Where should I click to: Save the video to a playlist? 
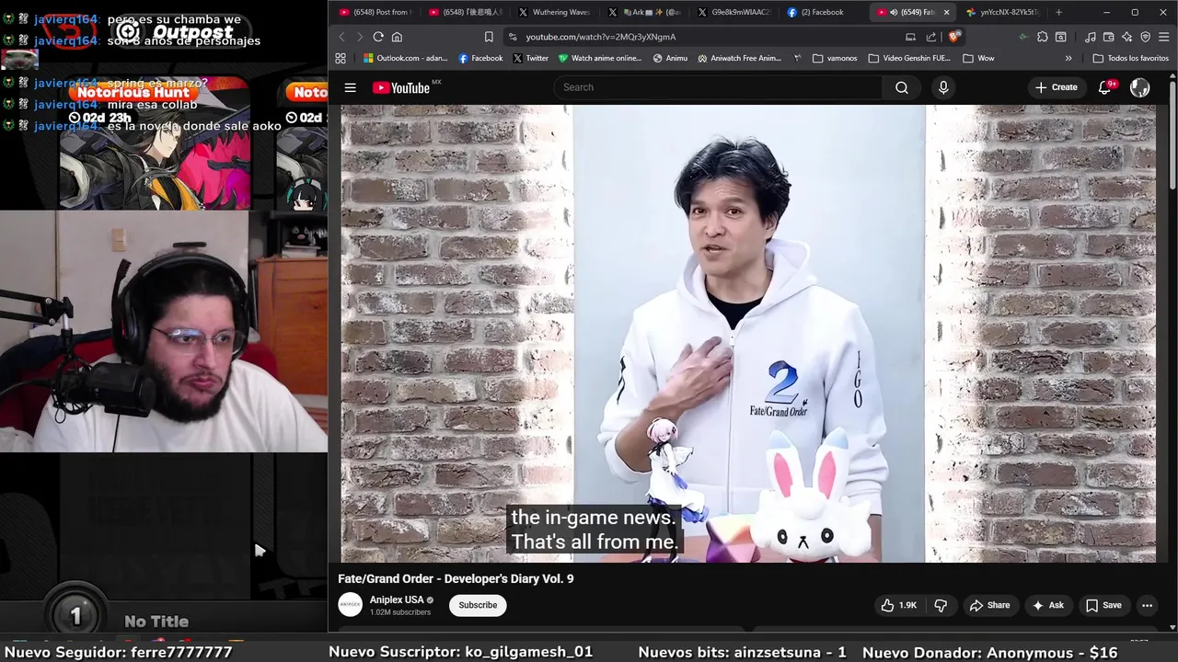tap(1103, 605)
